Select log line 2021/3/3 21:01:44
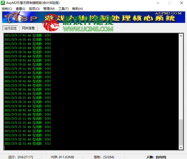Screen dimensions: 187x159 click(x=28, y=114)
